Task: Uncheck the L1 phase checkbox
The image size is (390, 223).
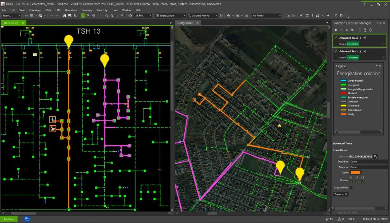Action: pyautogui.click(x=351, y=182)
